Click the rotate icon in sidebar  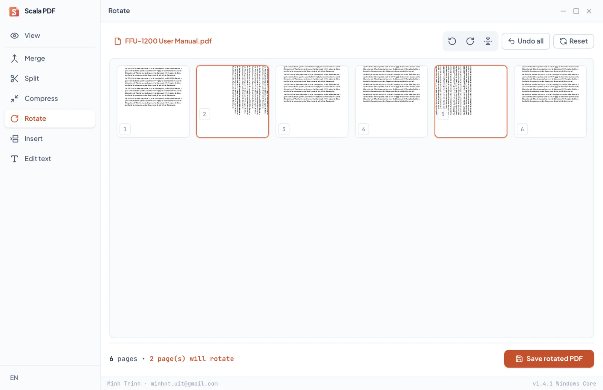tap(14, 118)
